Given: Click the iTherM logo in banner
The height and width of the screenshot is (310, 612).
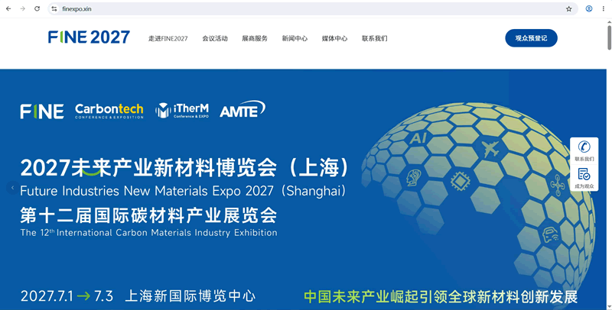Looking at the screenshot, I should (182, 110).
